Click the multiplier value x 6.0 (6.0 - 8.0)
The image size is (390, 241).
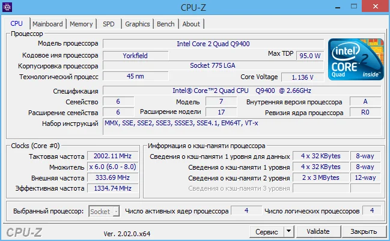click(112, 167)
